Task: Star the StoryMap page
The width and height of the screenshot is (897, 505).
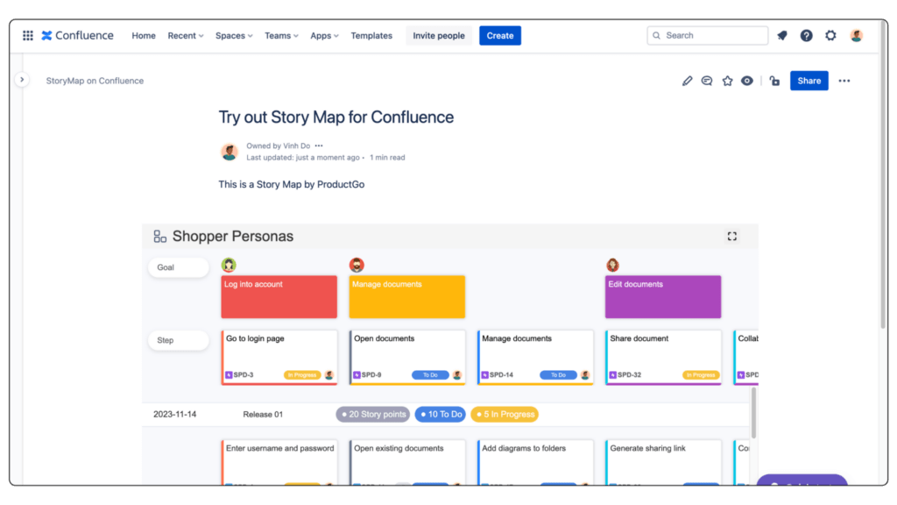Action: click(727, 80)
